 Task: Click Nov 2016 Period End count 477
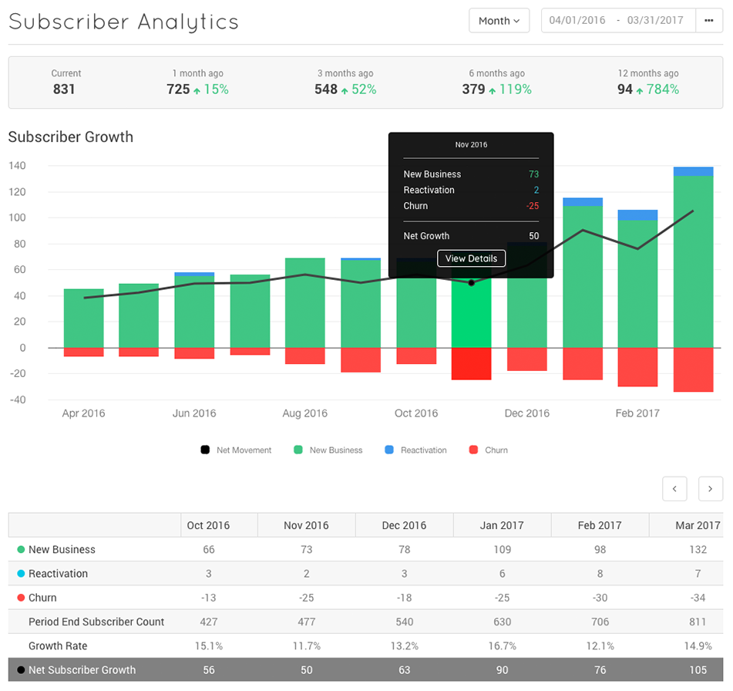tap(306, 622)
